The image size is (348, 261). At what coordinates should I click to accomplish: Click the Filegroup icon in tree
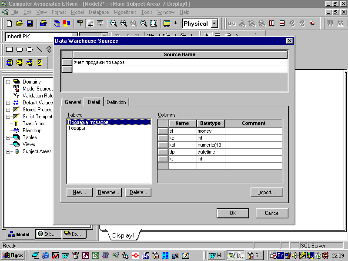pyautogui.click(x=16, y=130)
